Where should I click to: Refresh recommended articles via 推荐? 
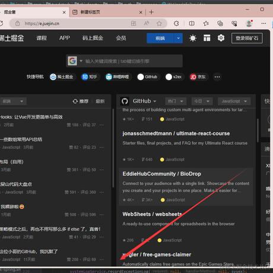pyautogui.click(x=81, y=101)
